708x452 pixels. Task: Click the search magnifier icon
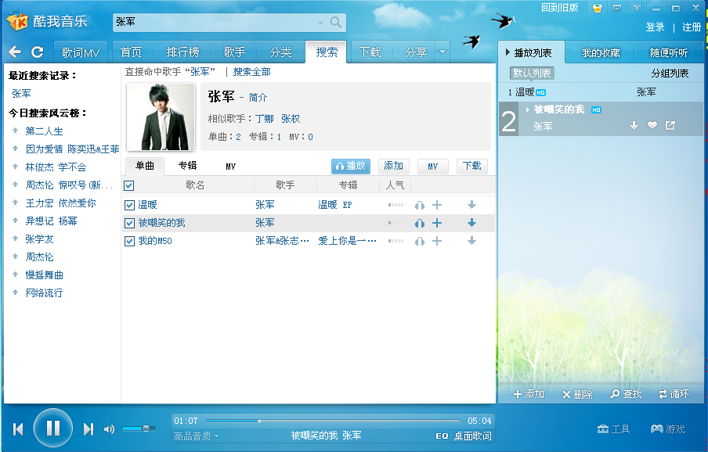coord(335,22)
